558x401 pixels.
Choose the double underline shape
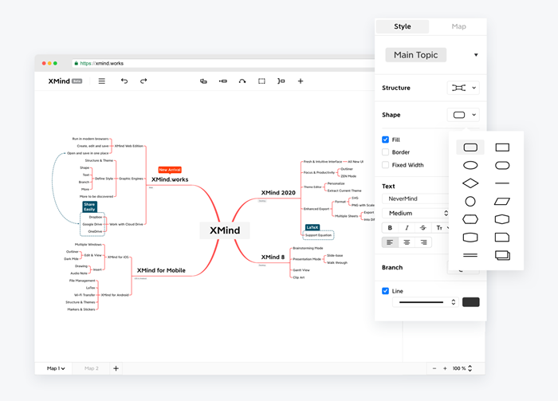click(x=470, y=255)
